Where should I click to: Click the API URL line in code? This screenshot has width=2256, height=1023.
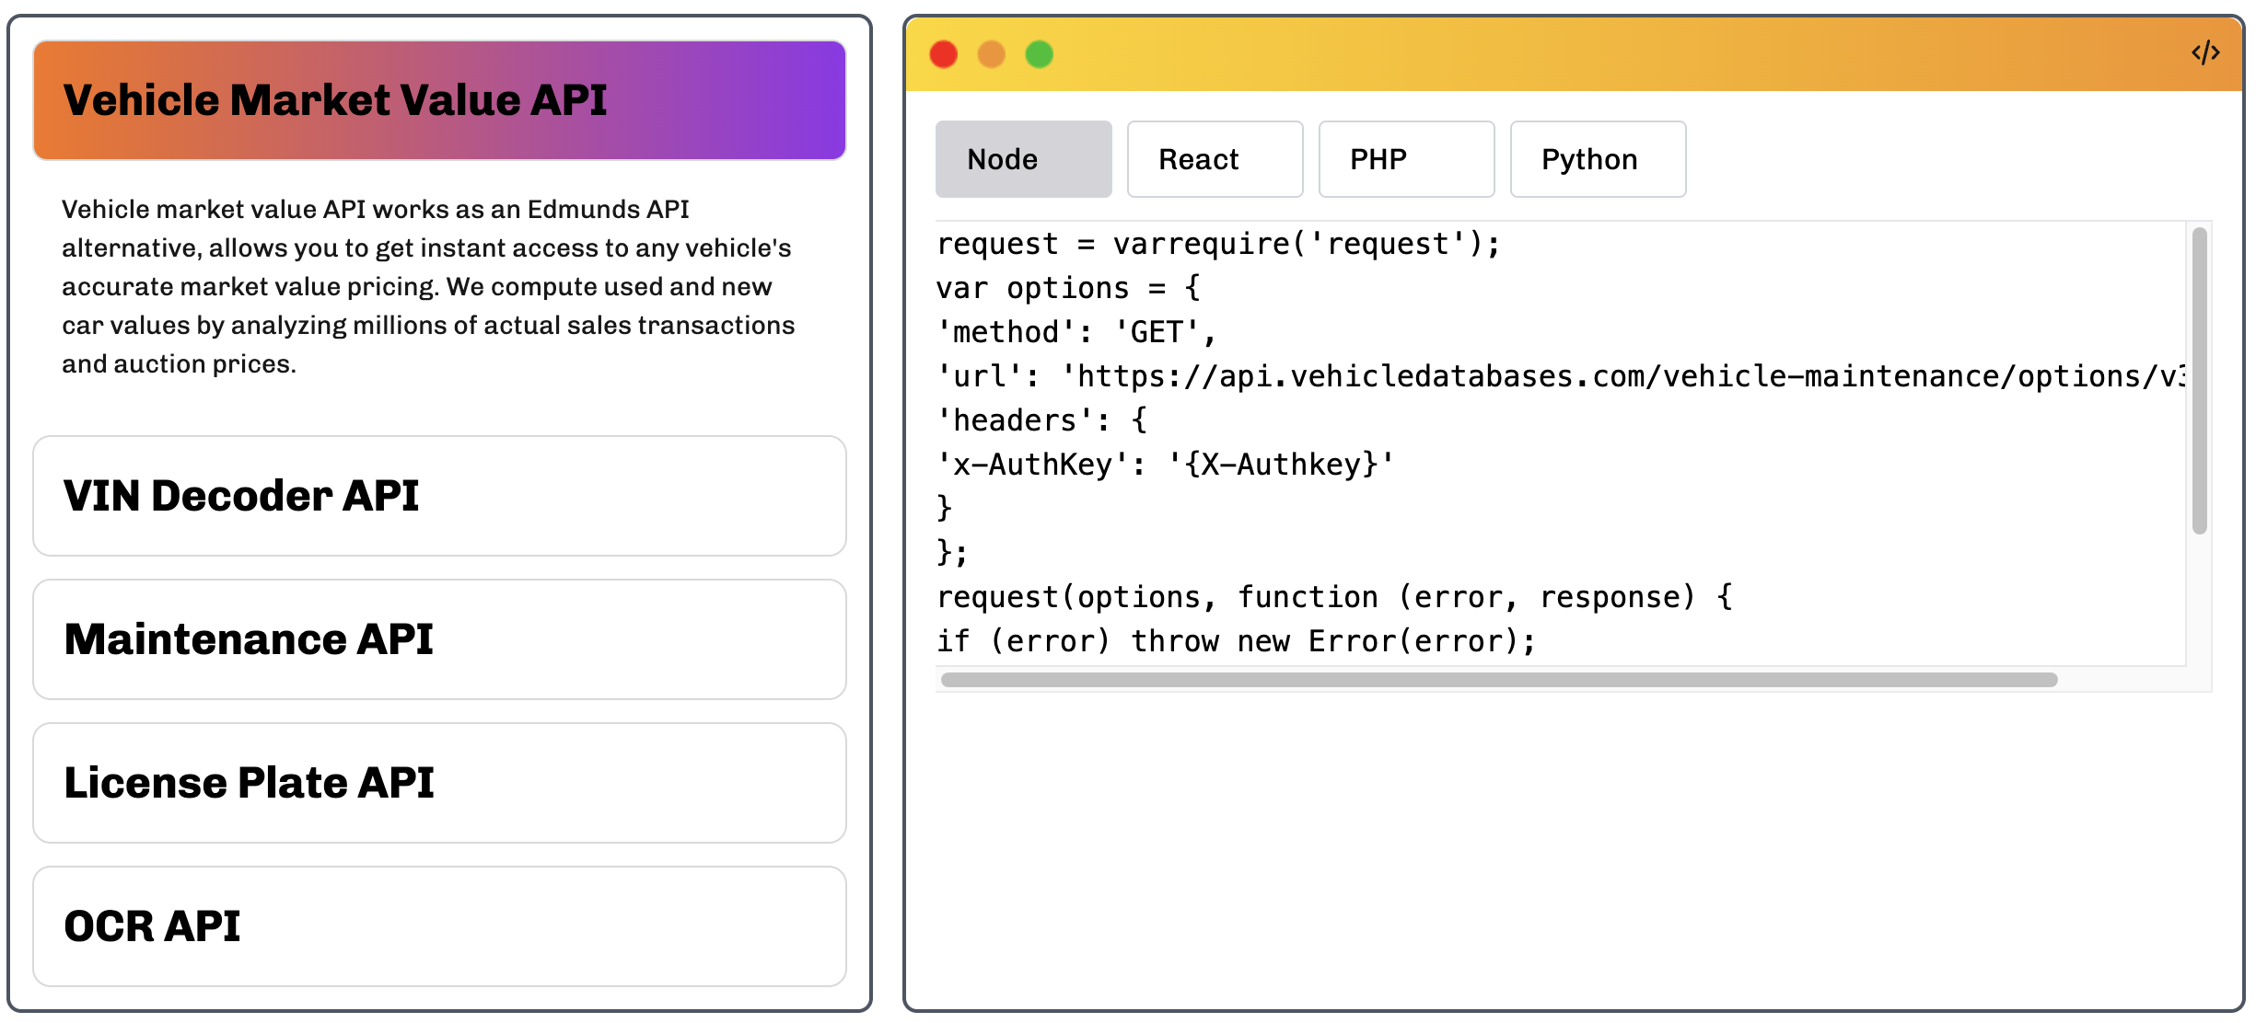(x=1560, y=376)
